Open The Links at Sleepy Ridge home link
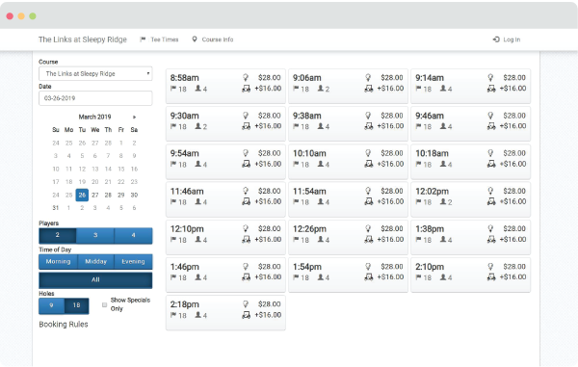 83,39
